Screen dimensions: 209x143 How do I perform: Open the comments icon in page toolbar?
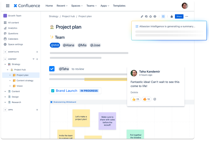click(146, 17)
